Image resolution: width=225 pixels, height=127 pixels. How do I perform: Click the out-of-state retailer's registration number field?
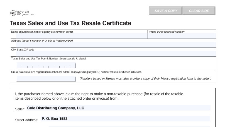coord(46,79)
